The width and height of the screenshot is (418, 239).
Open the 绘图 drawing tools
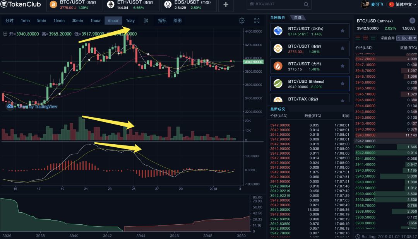pyautogui.click(x=178, y=20)
